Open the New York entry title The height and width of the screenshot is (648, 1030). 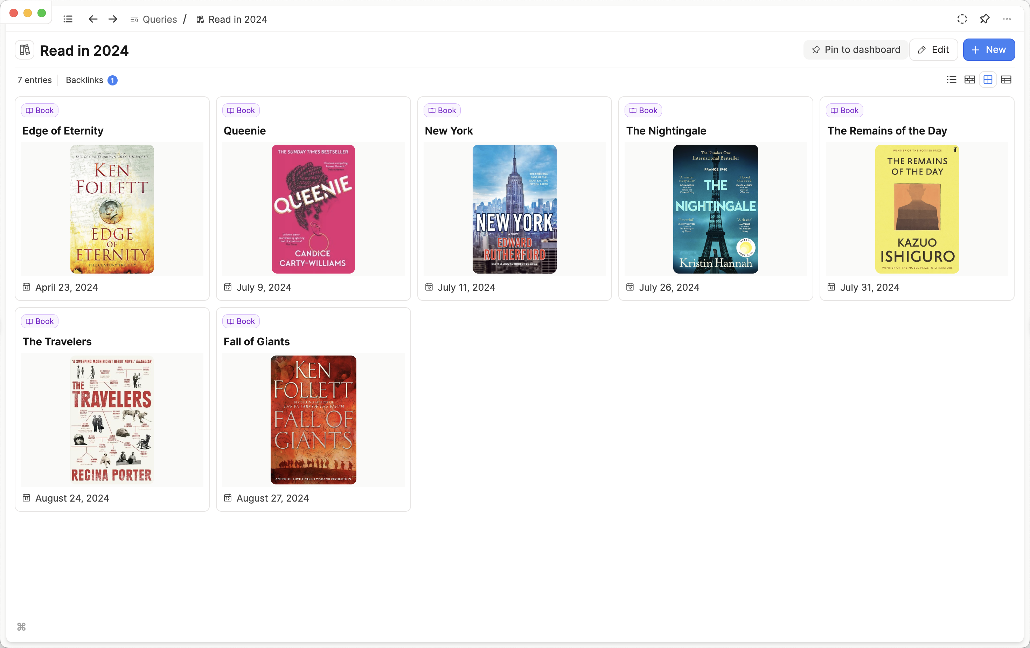[449, 131]
